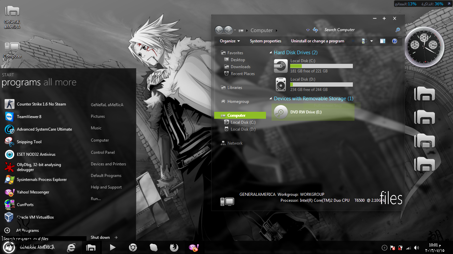
Task: Expand Shut down options arrow
Action: [x=116, y=237]
